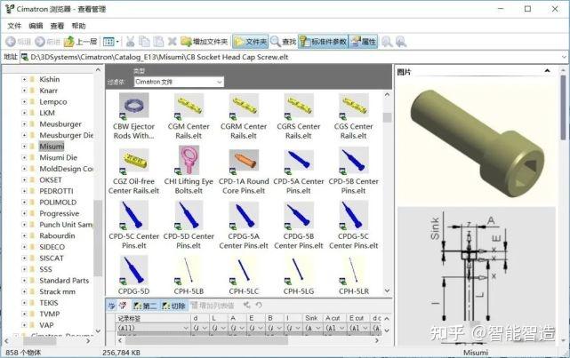Viewport: 570px width, 358px height.
Task: Select the Rabourdin folder in tree
Action: [57, 235]
